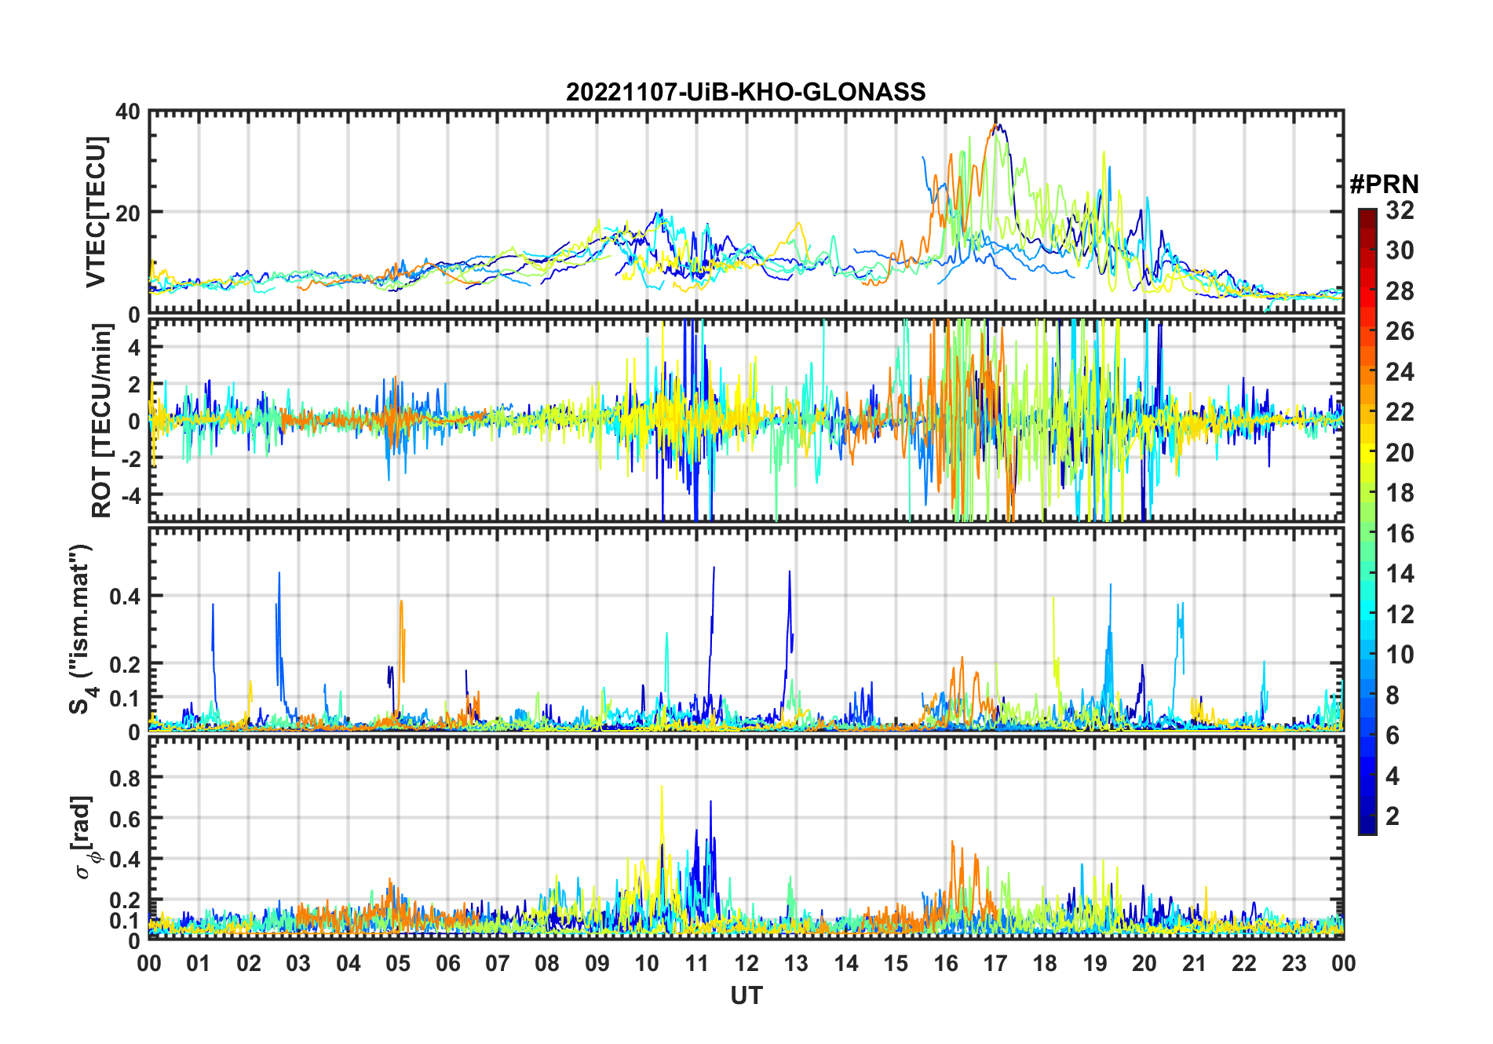1493x1044 pixels.
Task: Select the ROT [TECU/min] y-axis label
Action: (102, 421)
